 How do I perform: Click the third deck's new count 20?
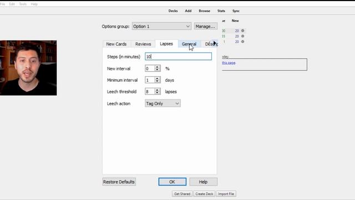[237, 42]
